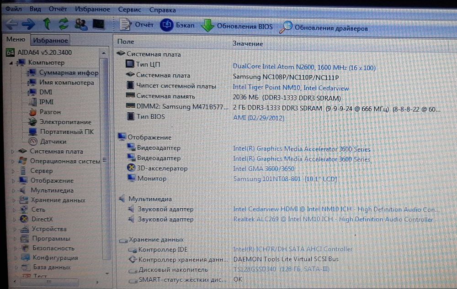Open the Избранное menu in menu bar
This screenshot has width=457, height=289.
point(92,9)
